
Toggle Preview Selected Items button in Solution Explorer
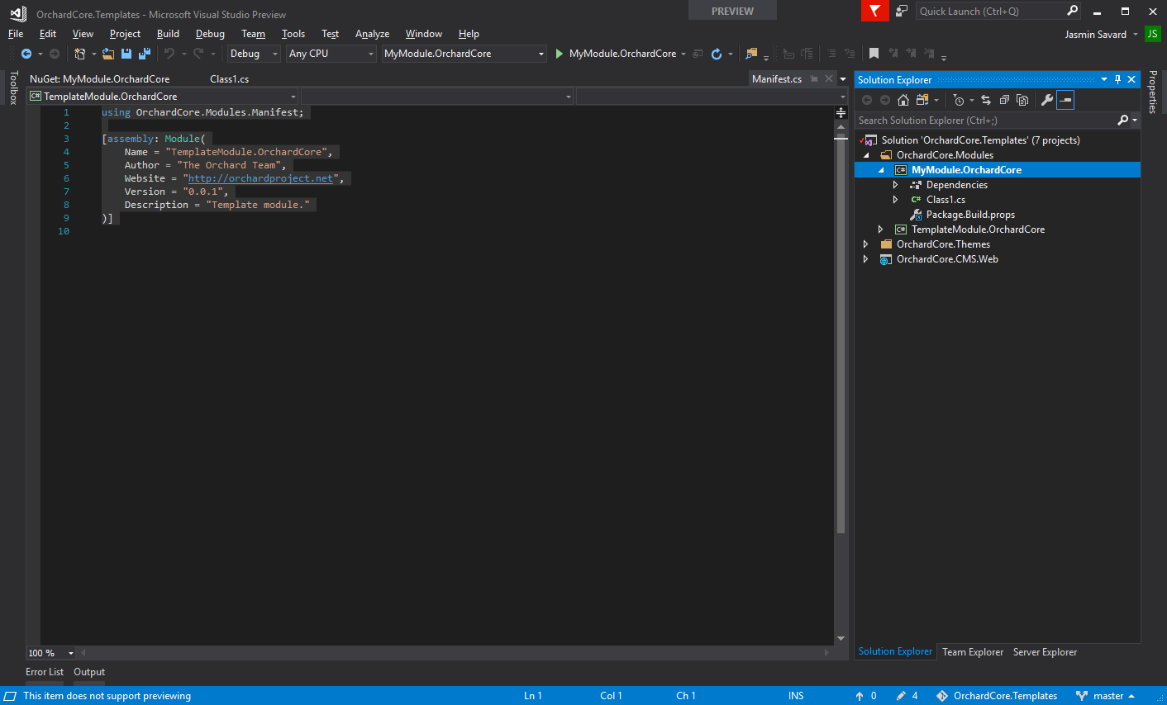point(1065,100)
